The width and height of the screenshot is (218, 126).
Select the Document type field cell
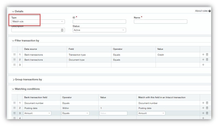click(89, 60)
